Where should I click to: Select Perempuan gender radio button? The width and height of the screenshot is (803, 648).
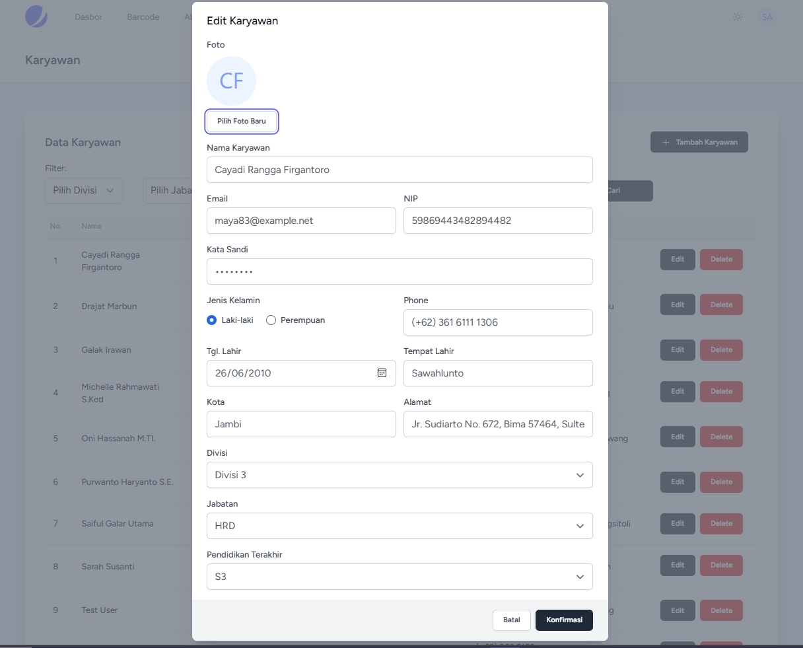tap(271, 320)
